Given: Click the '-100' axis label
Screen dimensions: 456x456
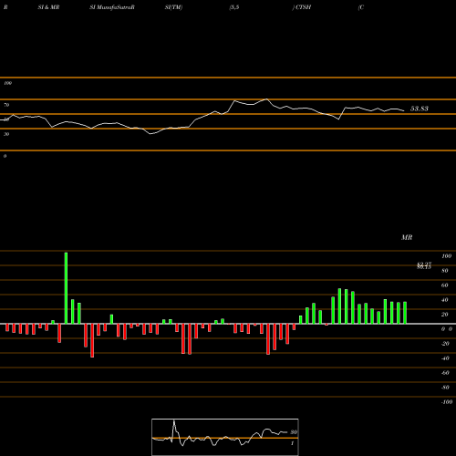Looking at the screenshot, I should click(x=447, y=402).
